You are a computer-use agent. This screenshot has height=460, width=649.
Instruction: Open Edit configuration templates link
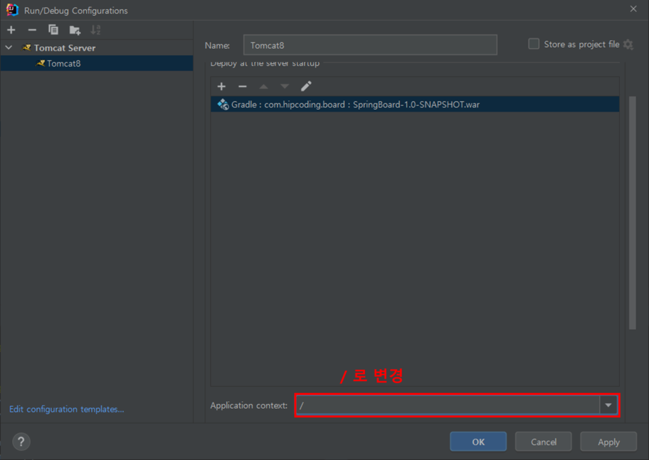(x=67, y=409)
